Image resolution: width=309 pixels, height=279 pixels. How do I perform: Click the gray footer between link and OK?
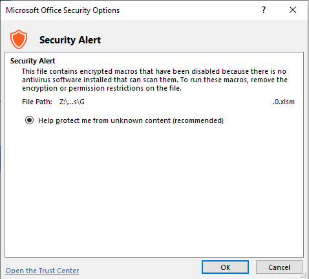[x=140, y=269]
